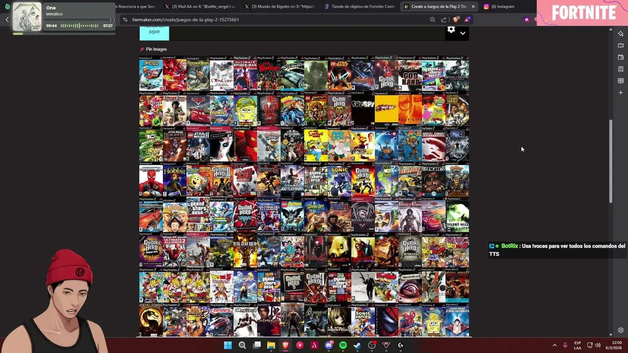The height and width of the screenshot is (353, 628).
Task: Select the ObsCure game cover
Action: 222,74
